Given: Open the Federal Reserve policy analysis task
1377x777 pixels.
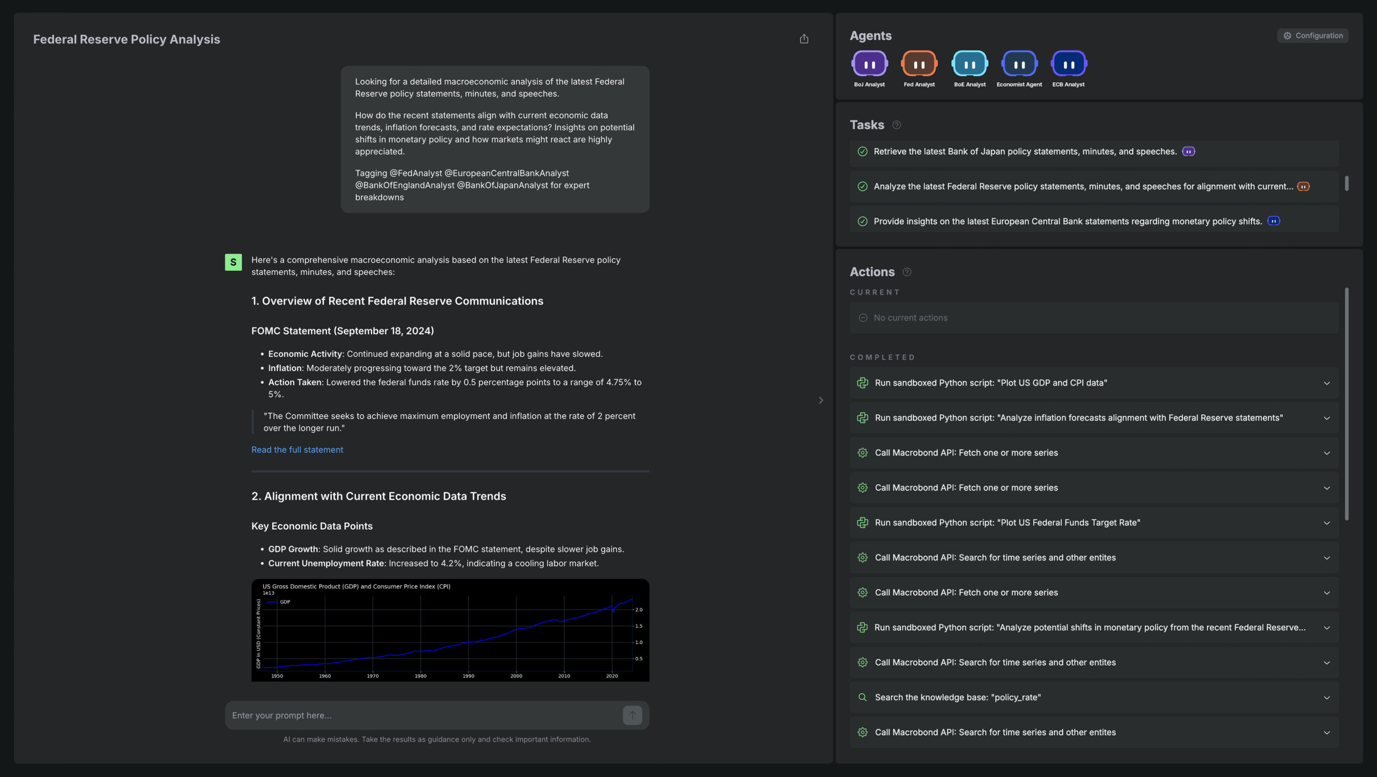Looking at the screenshot, I should click(x=1094, y=186).
